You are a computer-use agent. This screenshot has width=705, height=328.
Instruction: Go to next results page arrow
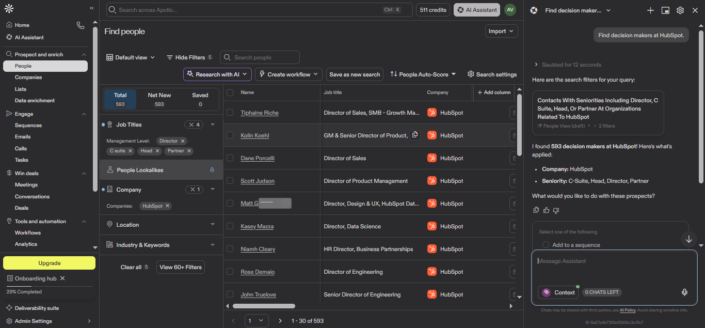280,321
